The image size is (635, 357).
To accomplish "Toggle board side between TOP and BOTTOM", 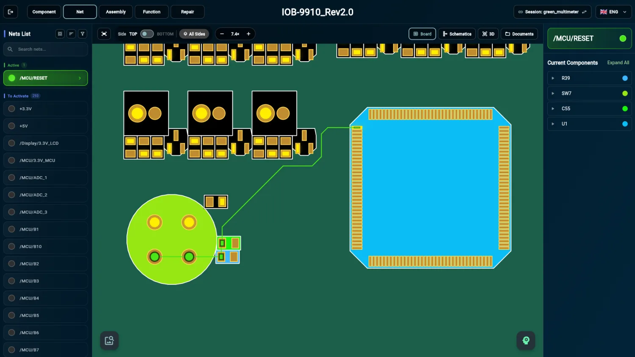I will (147, 34).
